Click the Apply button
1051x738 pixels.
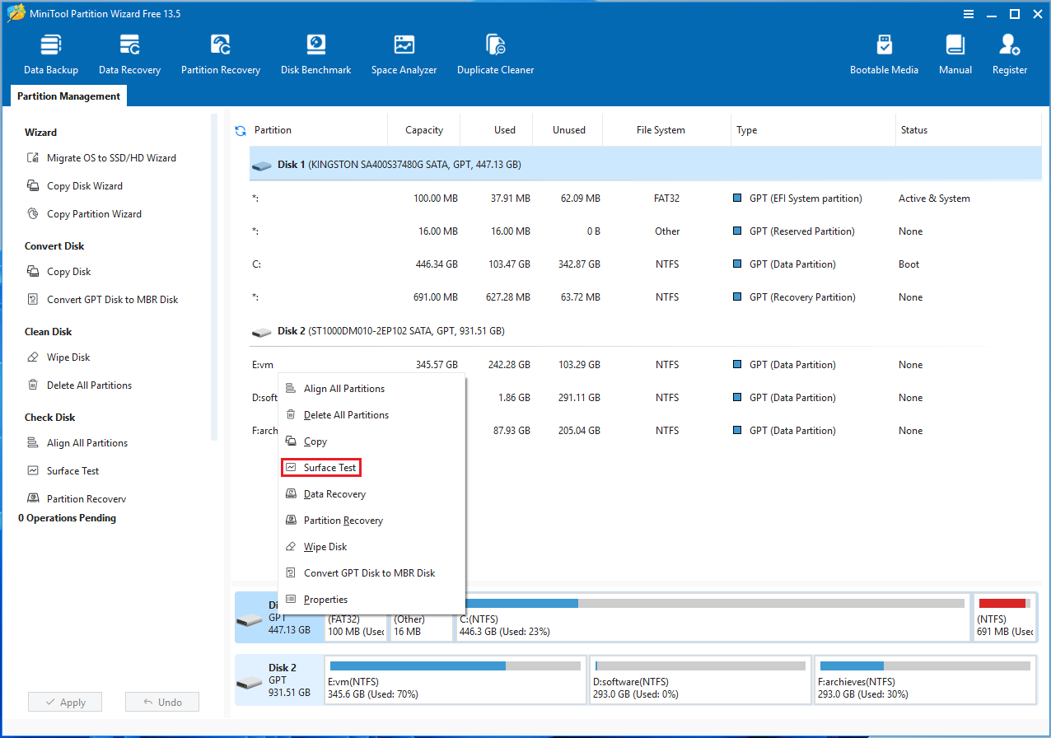[64, 702]
